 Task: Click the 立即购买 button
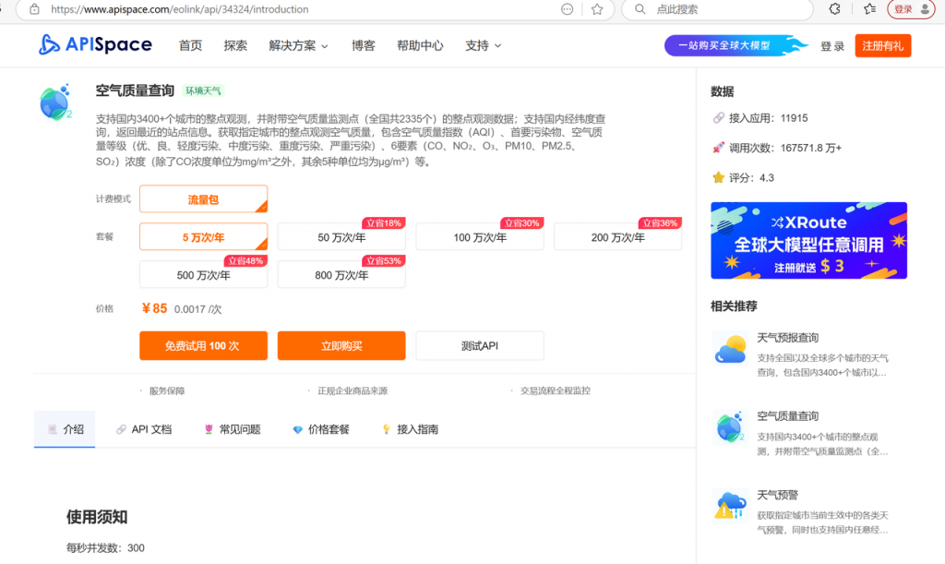341,345
